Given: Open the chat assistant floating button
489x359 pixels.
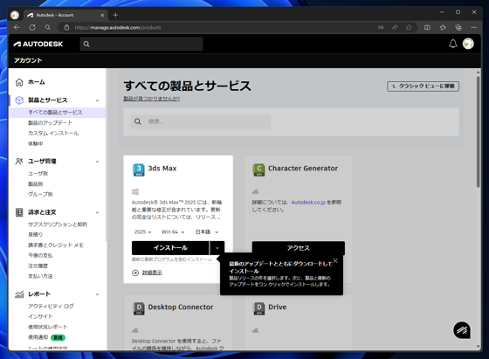Looking at the screenshot, I should (x=462, y=330).
